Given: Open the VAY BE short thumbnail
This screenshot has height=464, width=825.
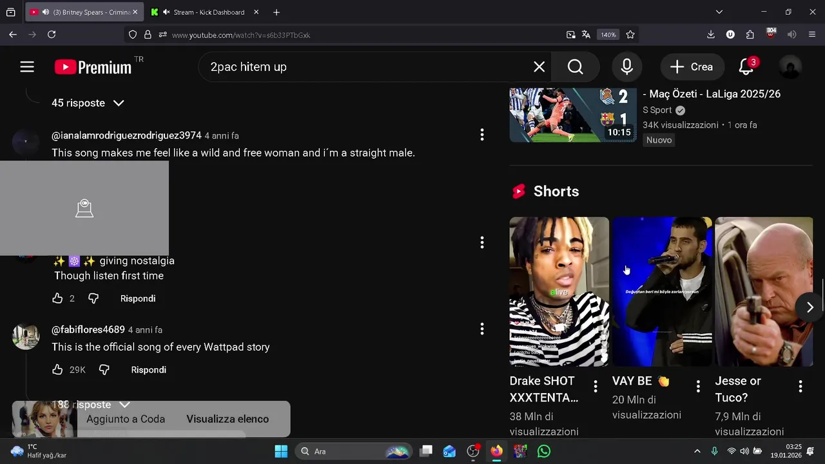Looking at the screenshot, I should (662, 291).
